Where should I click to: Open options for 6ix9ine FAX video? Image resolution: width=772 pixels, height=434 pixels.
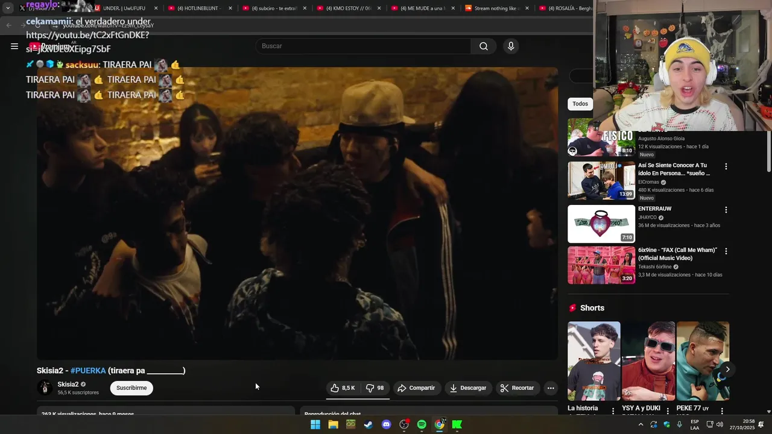pos(726,251)
